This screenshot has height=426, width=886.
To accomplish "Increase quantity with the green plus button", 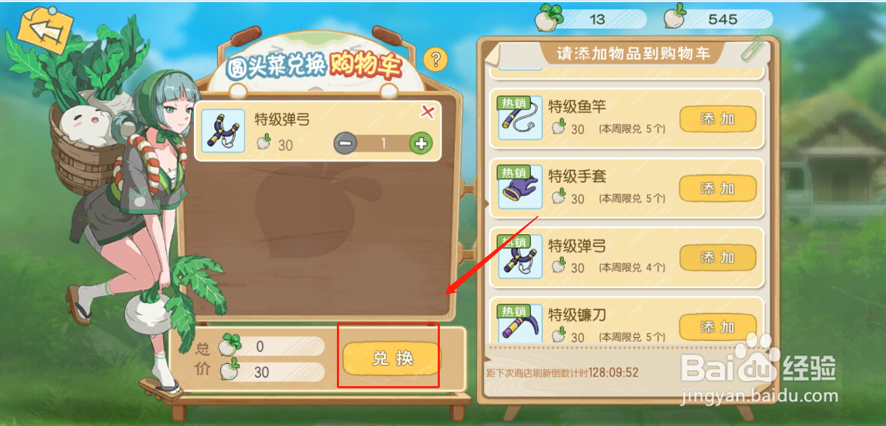I will 421,144.
